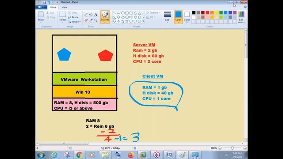Select the Color picker eyedropper tool

click(91, 20)
